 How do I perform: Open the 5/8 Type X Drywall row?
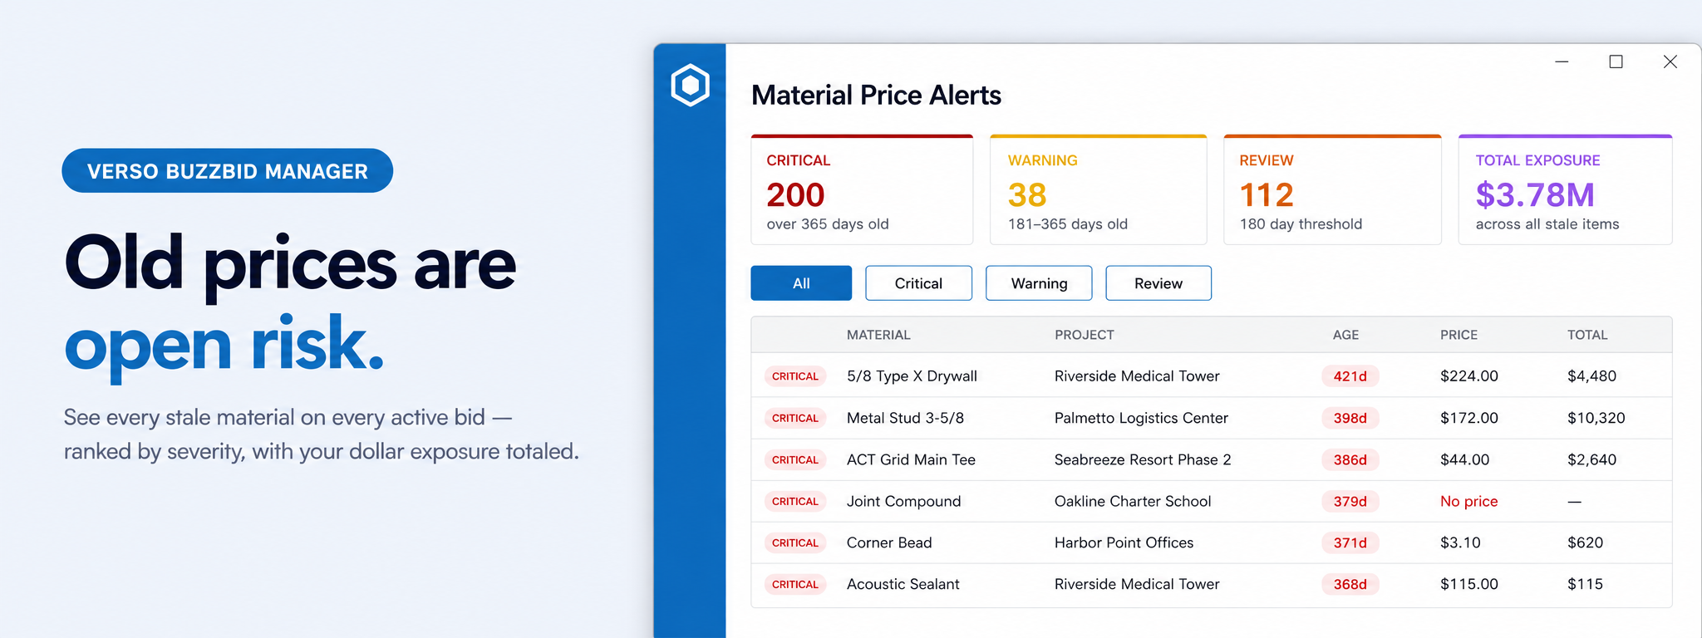pos(1212,376)
